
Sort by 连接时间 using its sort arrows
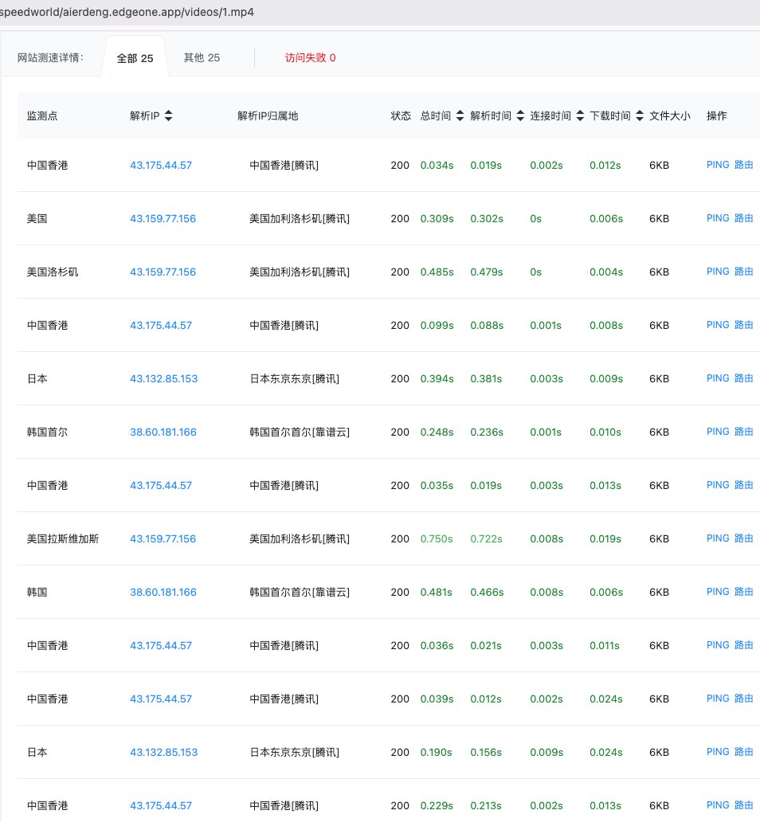pos(580,115)
